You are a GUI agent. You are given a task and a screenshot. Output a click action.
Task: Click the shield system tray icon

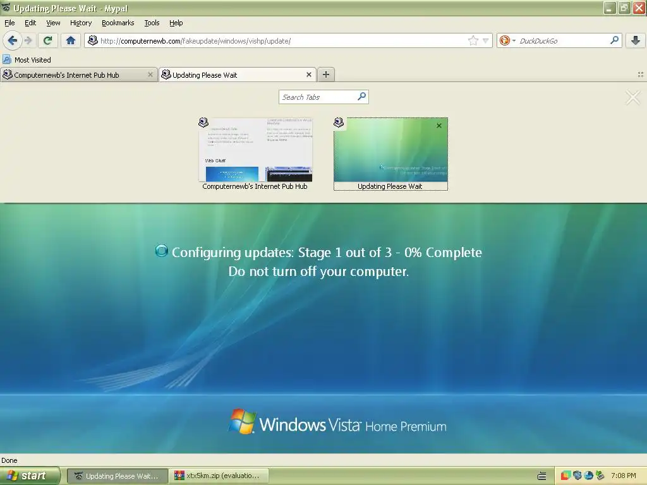point(577,476)
